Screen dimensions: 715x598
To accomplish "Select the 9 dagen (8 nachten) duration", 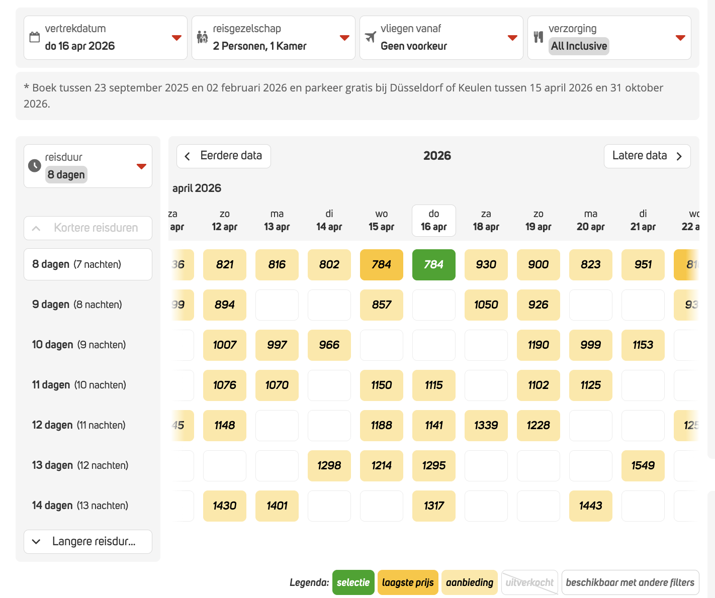I will [x=77, y=305].
